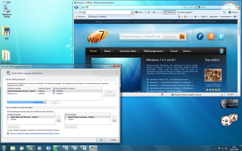Open the Traducir dropdown arrow
The height and width of the screenshot is (151, 242).
175,12
